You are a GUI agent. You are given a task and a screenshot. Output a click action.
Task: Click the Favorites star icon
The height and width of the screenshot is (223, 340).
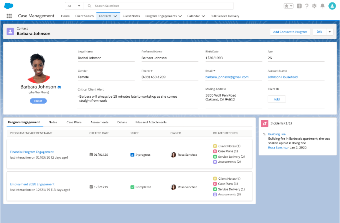286,6
